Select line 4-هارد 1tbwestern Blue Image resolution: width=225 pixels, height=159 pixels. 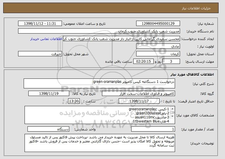151,121
